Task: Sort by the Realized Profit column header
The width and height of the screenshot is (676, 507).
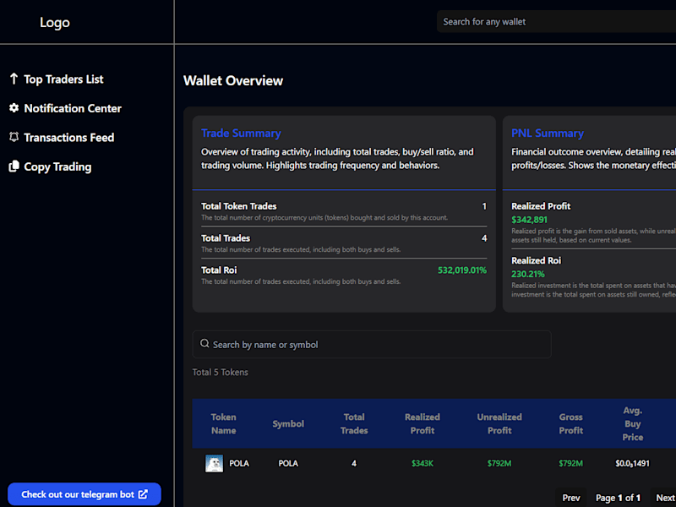Action: (x=422, y=424)
